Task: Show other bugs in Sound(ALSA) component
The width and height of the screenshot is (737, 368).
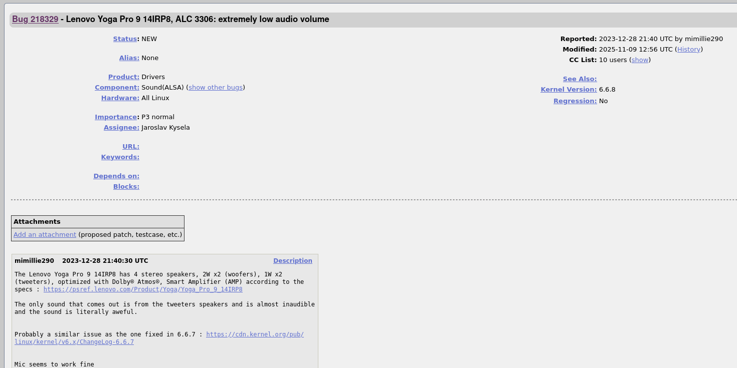Action: click(x=216, y=88)
